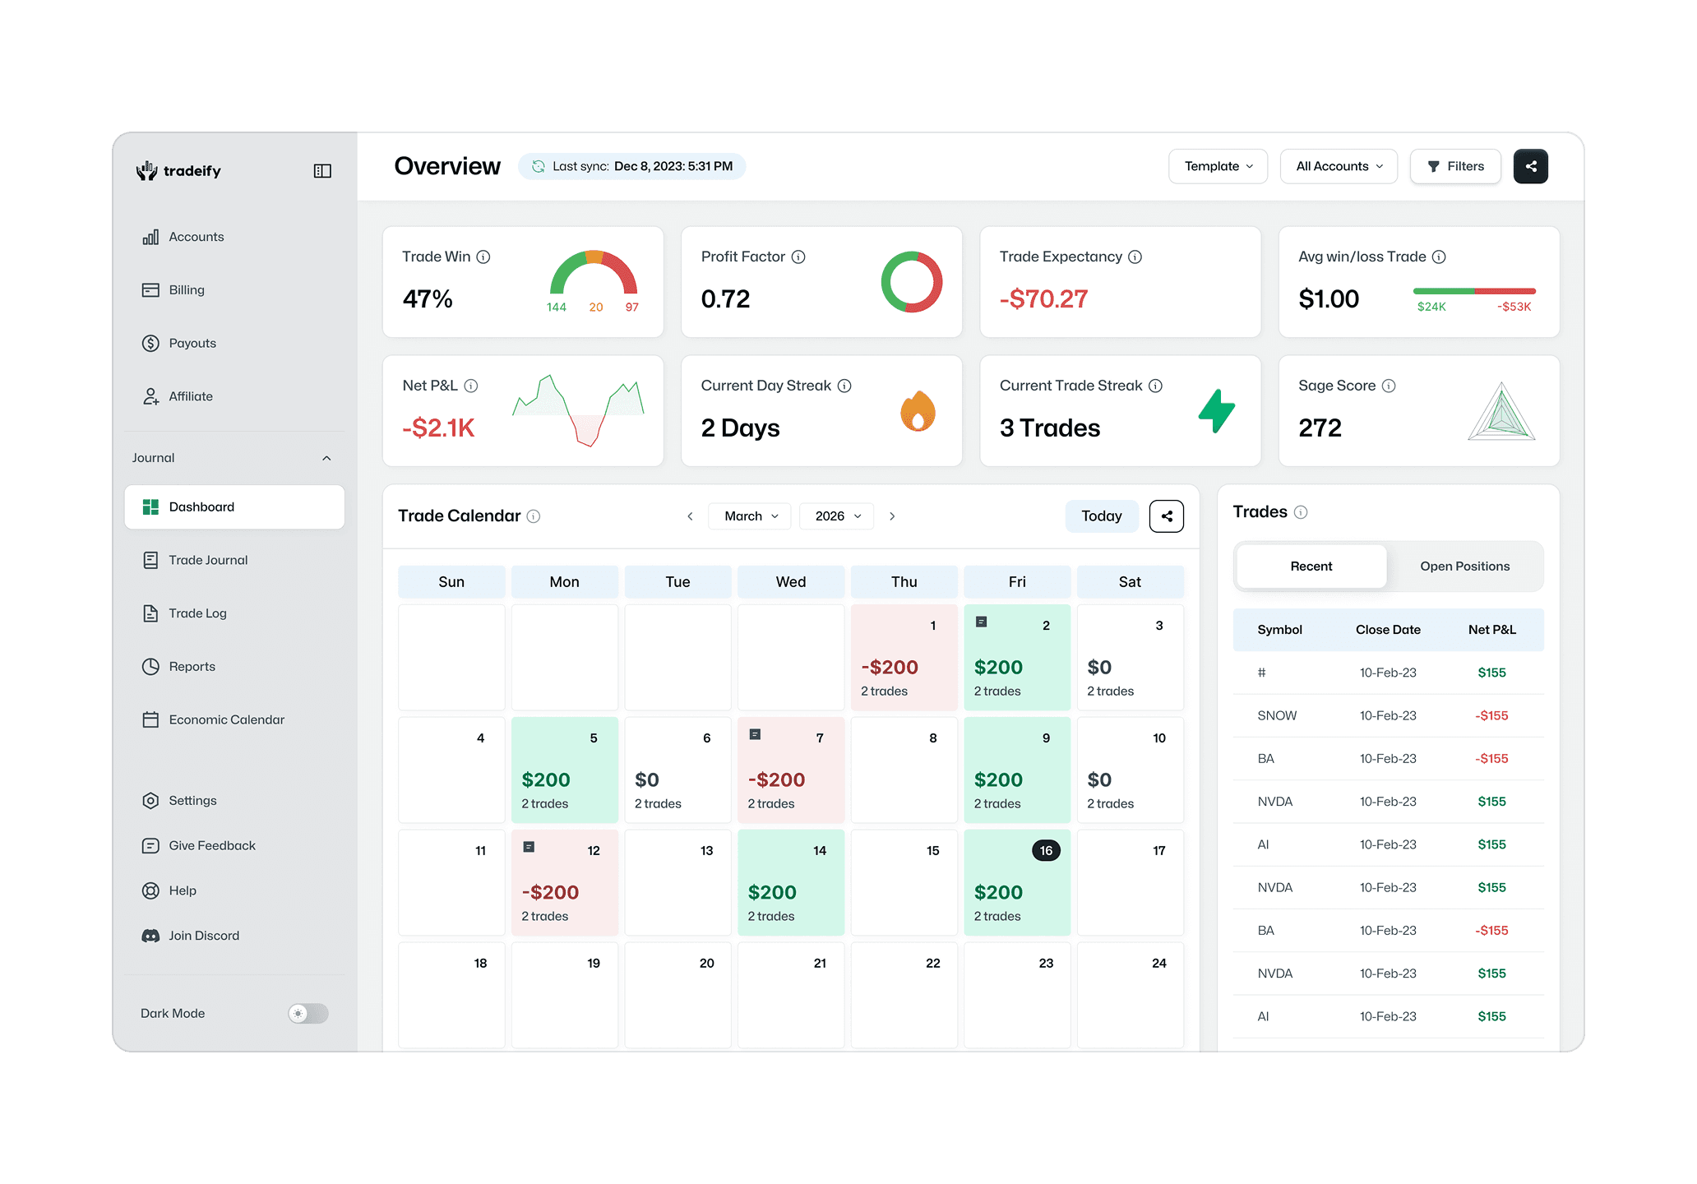Image resolution: width=1697 pixels, height=1184 pixels.
Task: Switch to Open Positions tab
Action: 1464,567
